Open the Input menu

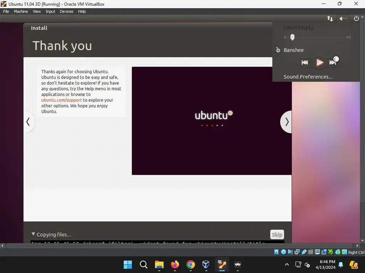pos(50,11)
